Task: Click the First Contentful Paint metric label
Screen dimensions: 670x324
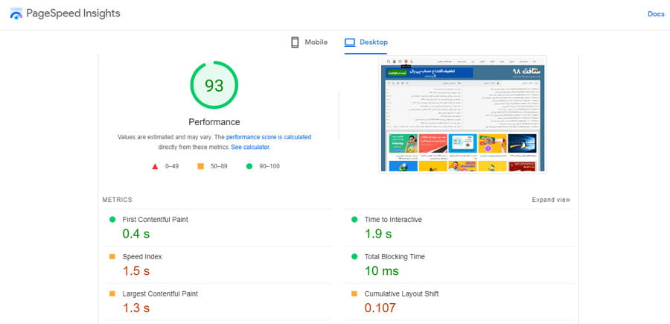Action: click(155, 219)
